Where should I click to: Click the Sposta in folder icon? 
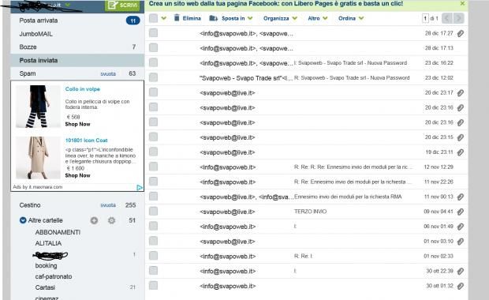click(x=213, y=18)
